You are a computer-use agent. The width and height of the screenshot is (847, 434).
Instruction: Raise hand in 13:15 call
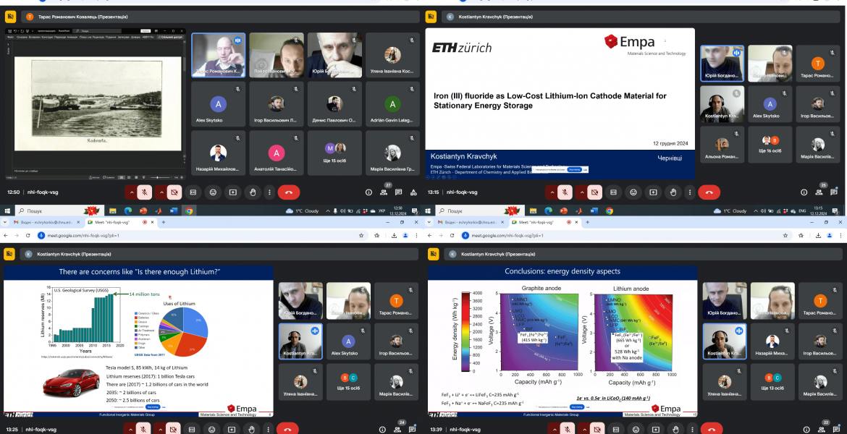(673, 192)
